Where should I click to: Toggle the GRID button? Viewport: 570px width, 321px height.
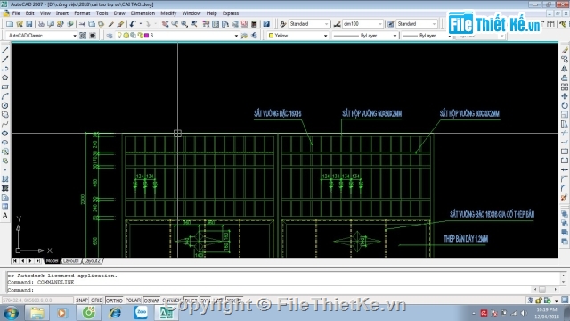point(97,300)
